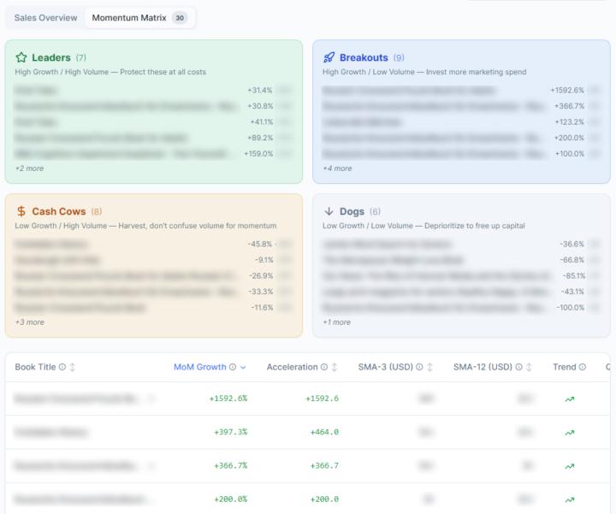Select the Cash Cows item showing -33.3%
The image size is (616, 514).
[153, 292]
